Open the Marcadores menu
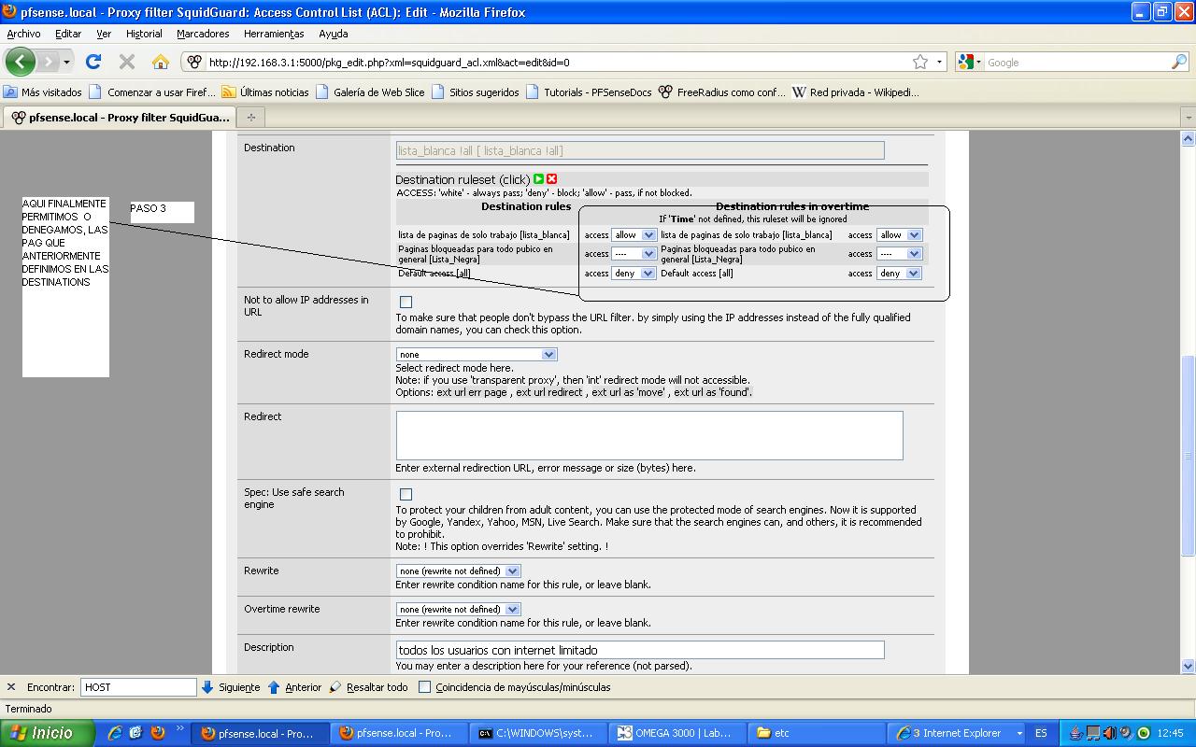The height and width of the screenshot is (747, 1196). (x=203, y=34)
